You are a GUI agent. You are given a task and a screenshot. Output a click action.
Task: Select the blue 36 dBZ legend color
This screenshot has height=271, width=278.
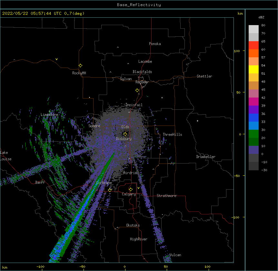tap(253, 117)
